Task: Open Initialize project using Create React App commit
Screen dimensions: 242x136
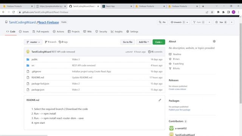Action: click(92, 71)
